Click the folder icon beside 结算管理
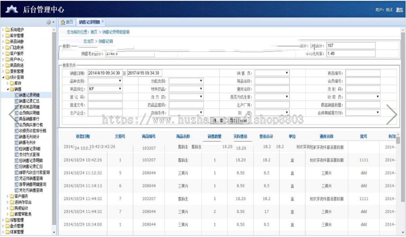The width and height of the screenshot is (406, 237). pyautogui.click(x=8, y=232)
